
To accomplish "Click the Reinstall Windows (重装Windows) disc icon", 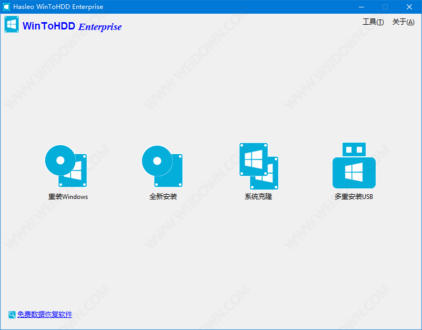I will (x=66, y=166).
